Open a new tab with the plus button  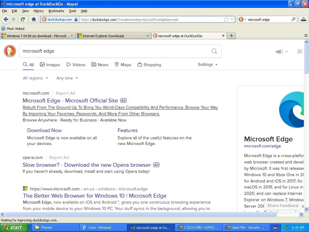click(x=231, y=36)
